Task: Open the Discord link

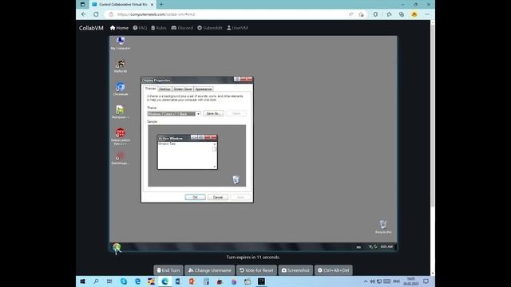Action: tap(182, 28)
